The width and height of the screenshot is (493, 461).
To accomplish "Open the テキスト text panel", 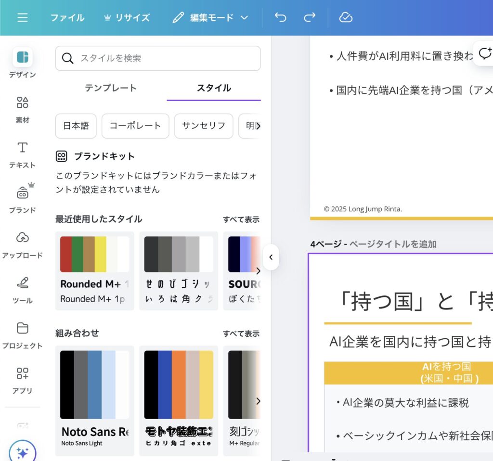I will [23, 154].
